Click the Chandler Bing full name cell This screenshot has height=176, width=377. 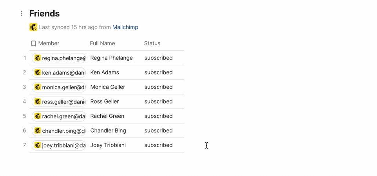108,131
